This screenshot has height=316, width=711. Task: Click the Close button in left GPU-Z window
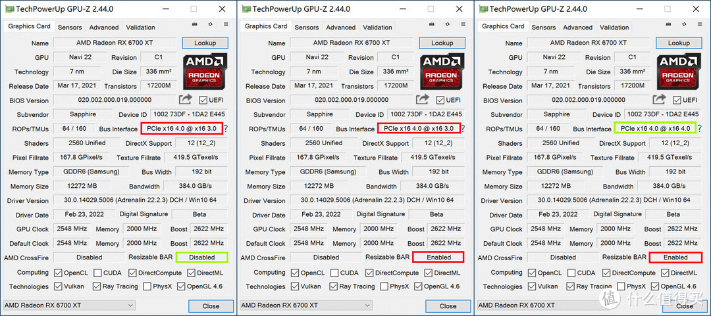pos(211,306)
